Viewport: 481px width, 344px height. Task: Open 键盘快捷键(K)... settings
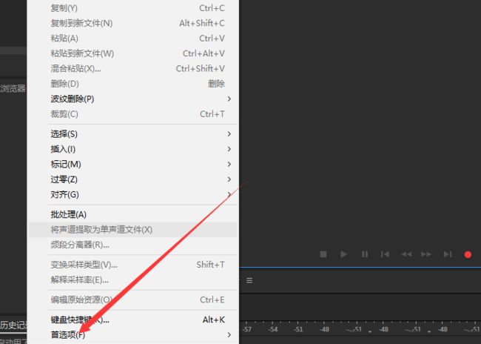132,320
